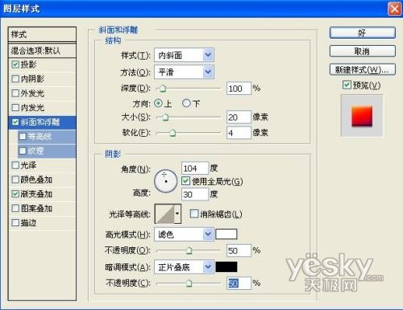Click the 高度 altitude value field
This screenshot has height=310, width=403.
tap(195, 194)
